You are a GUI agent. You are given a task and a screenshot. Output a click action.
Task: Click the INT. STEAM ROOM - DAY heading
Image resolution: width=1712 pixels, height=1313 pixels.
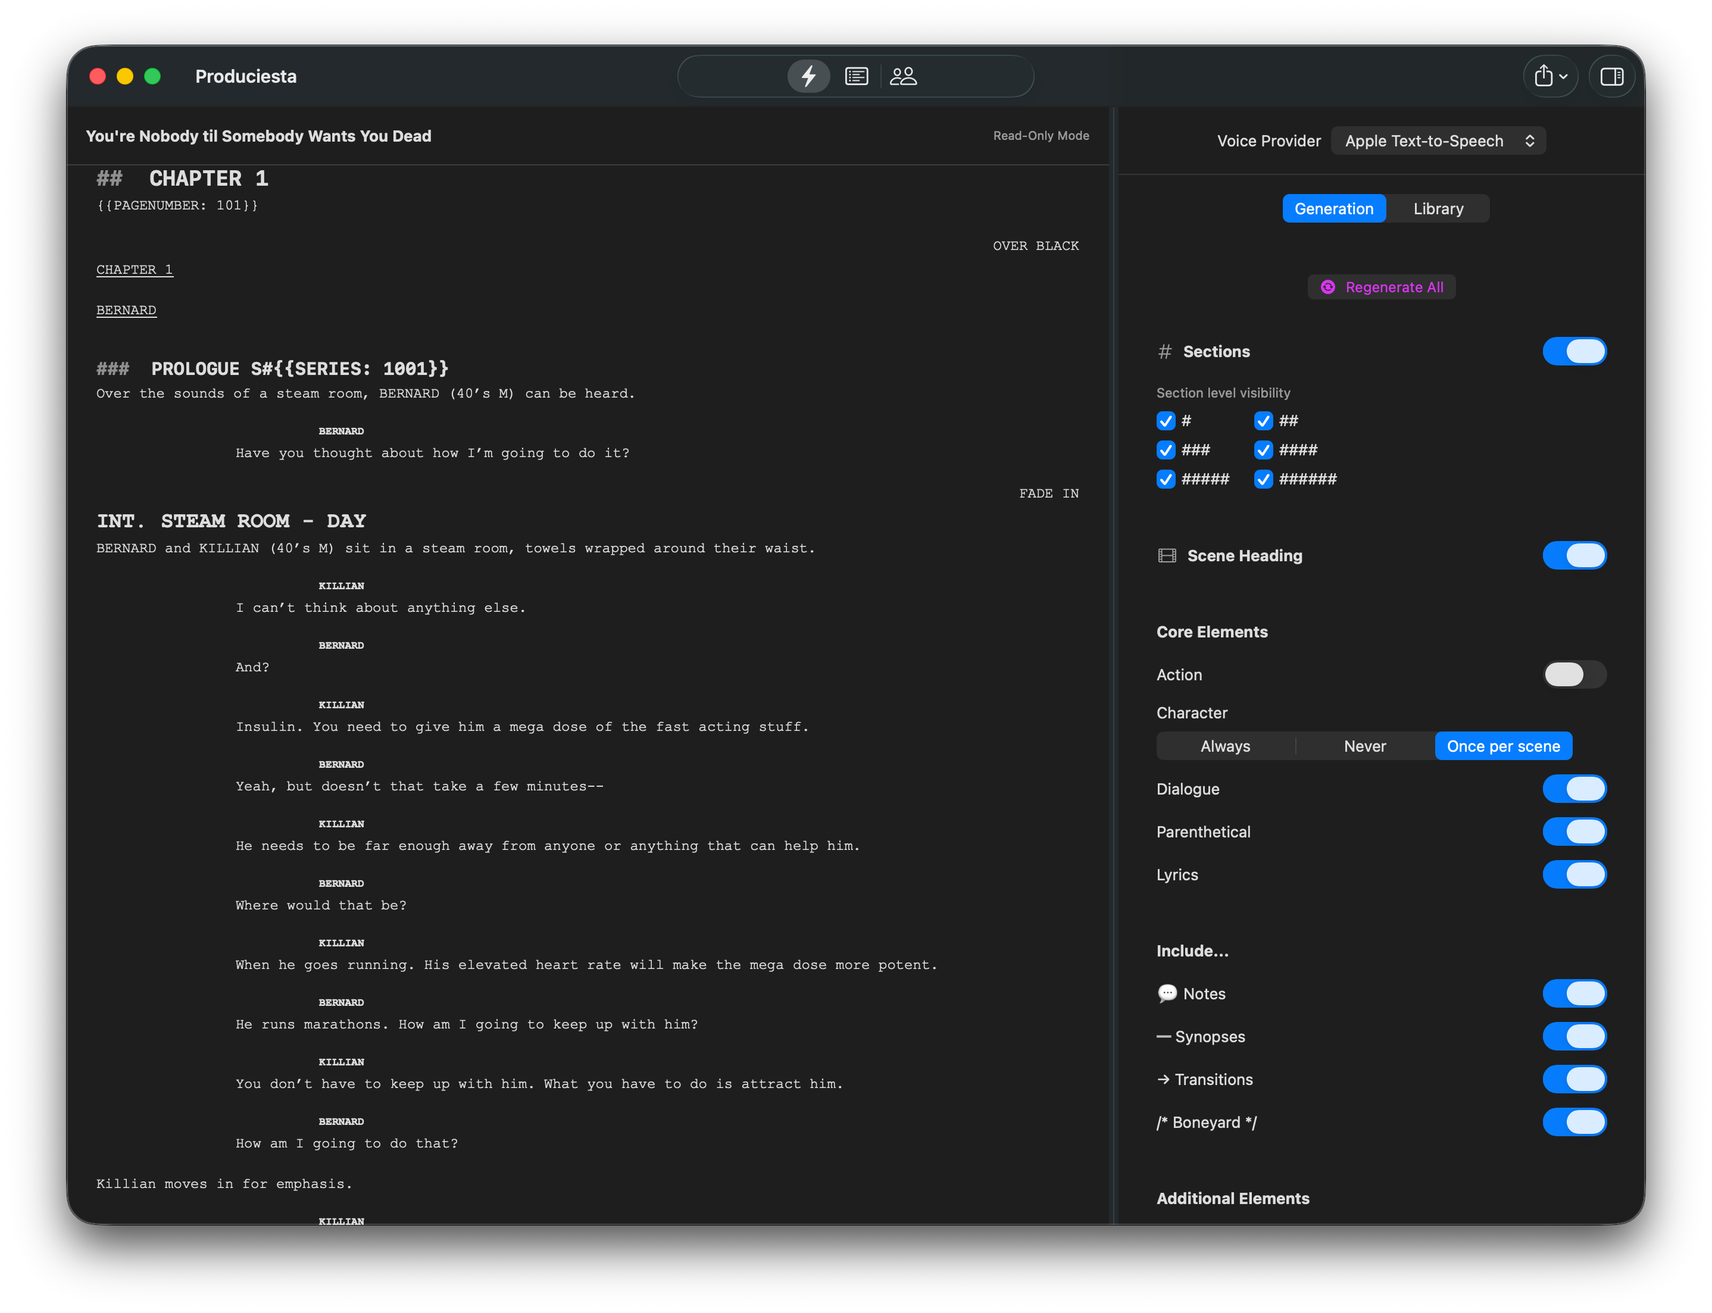click(232, 521)
